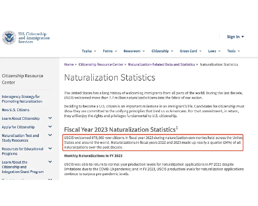Screen dimensions: 258x206
Task: Click the USCIS seal logo
Action: click(x=9, y=37)
